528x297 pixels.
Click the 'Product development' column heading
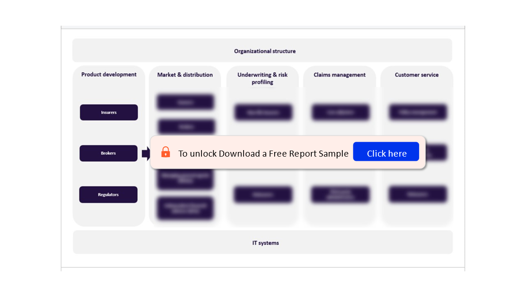click(x=109, y=75)
